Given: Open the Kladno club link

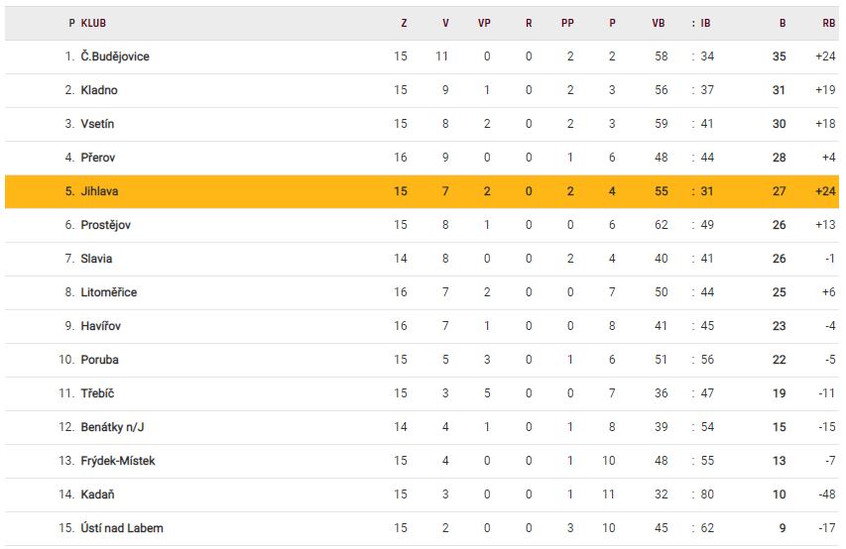Looking at the screenshot, I should pyautogui.click(x=99, y=90).
